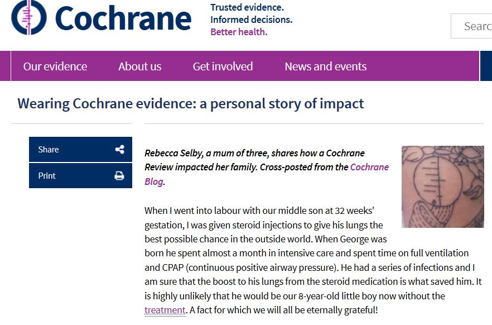Click the Rebecca Selby intro paragraph
Viewport: 492px width, 325px height.
(x=267, y=168)
